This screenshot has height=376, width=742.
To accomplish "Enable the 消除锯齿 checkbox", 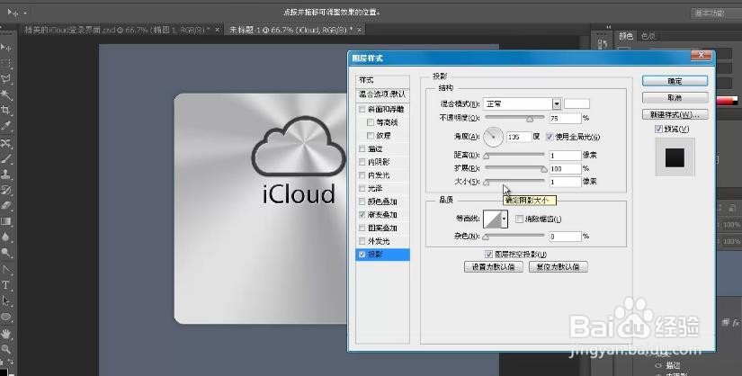I will 519,219.
